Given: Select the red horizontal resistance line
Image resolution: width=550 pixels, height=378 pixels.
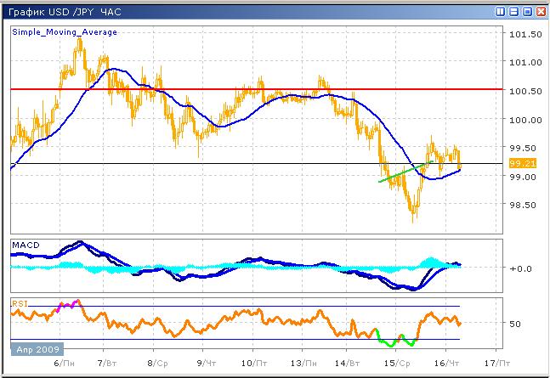Looking at the screenshot, I should coord(255,88).
